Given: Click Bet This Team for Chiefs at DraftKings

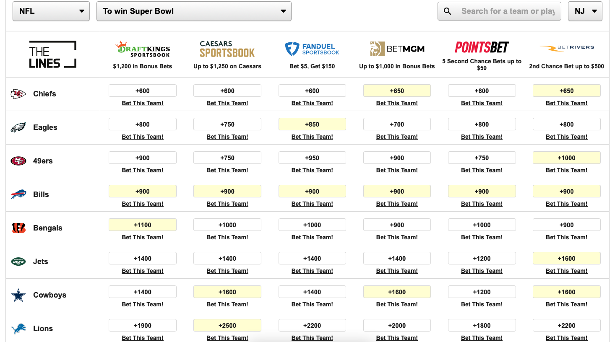Looking at the screenshot, I should [x=143, y=103].
